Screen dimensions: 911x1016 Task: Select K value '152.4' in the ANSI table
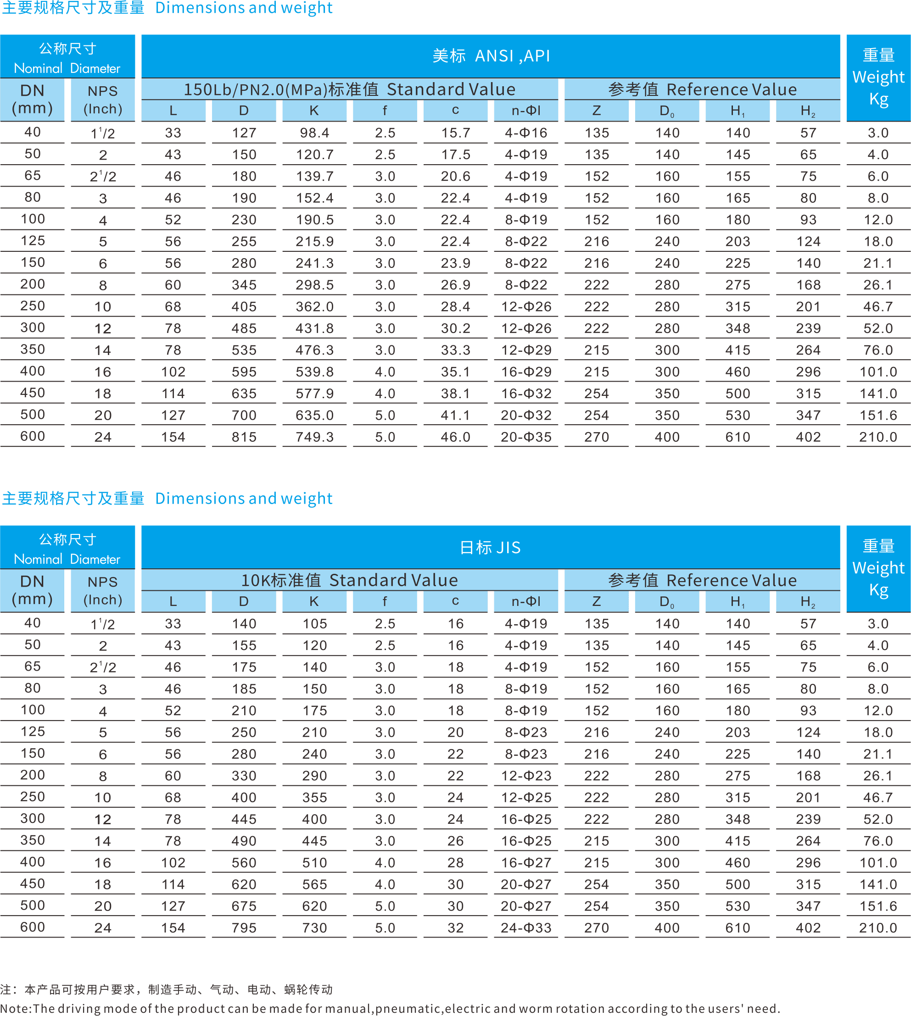tap(314, 198)
